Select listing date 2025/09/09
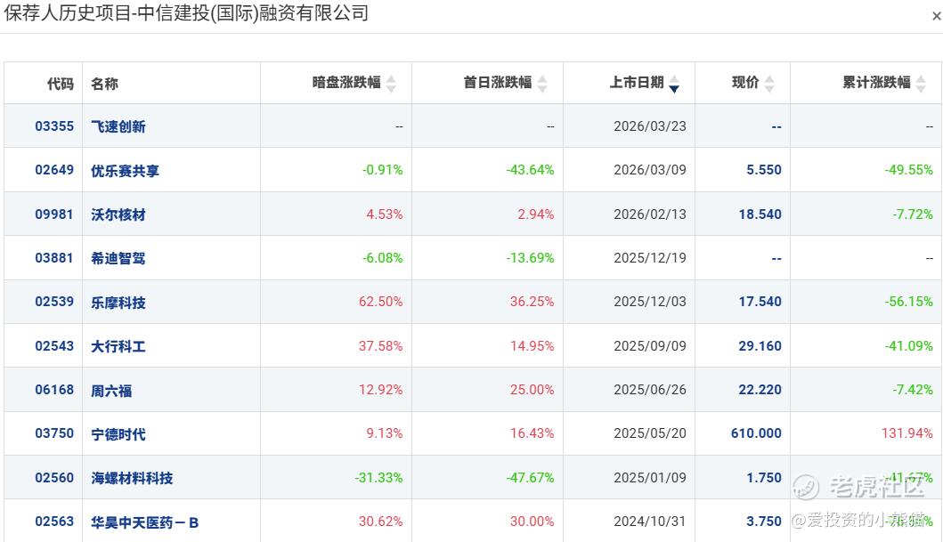Screen dimensions: 943x542 point(649,346)
